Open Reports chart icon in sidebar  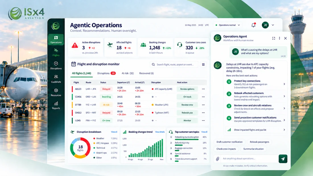56,103
